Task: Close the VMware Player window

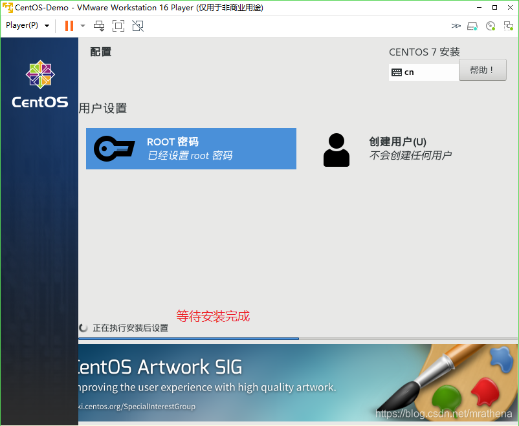Action: [510, 7]
